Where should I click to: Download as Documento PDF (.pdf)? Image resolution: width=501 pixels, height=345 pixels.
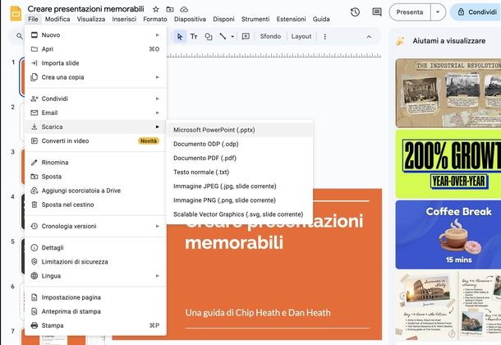(239, 158)
